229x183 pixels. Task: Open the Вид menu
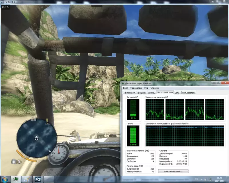(x=146, y=88)
